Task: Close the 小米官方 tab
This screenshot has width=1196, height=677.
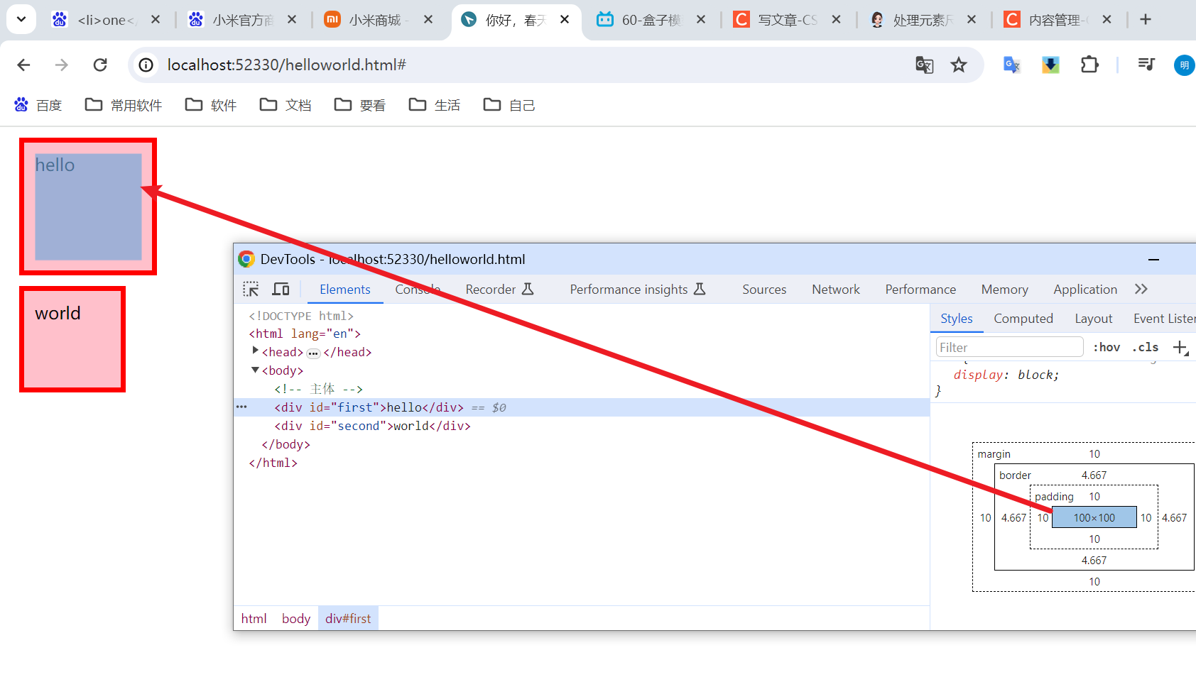Action: point(292,20)
